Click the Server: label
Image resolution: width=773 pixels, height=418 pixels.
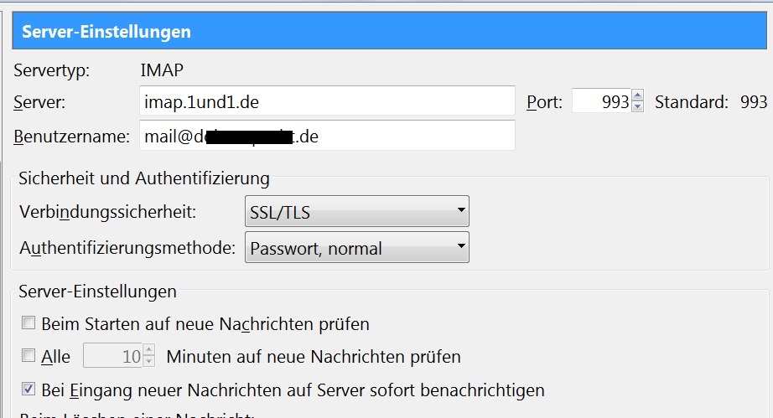click(39, 103)
